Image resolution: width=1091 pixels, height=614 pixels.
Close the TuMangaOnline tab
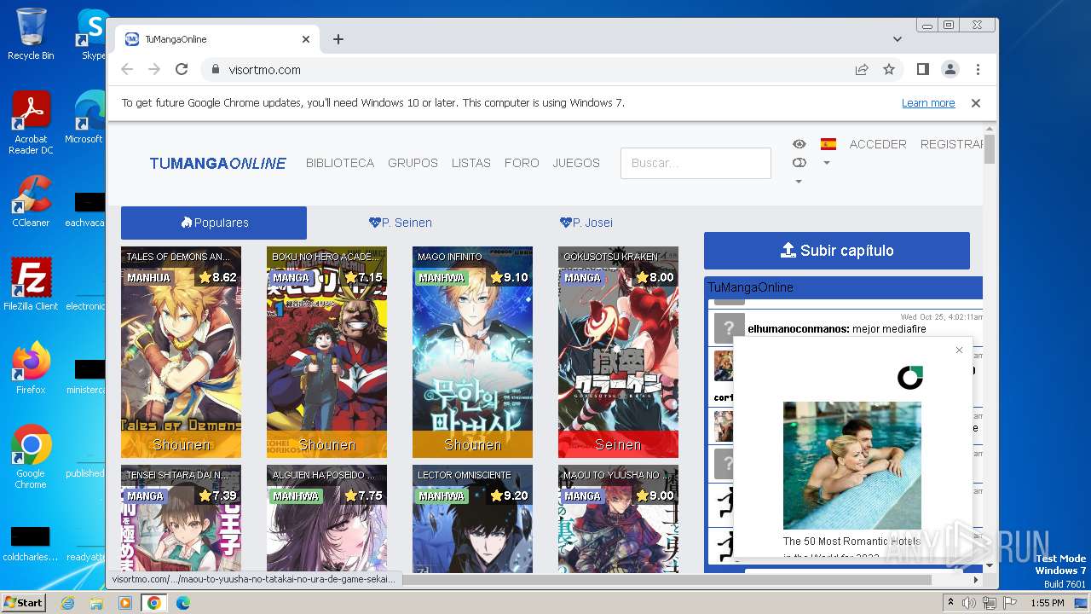coord(306,39)
